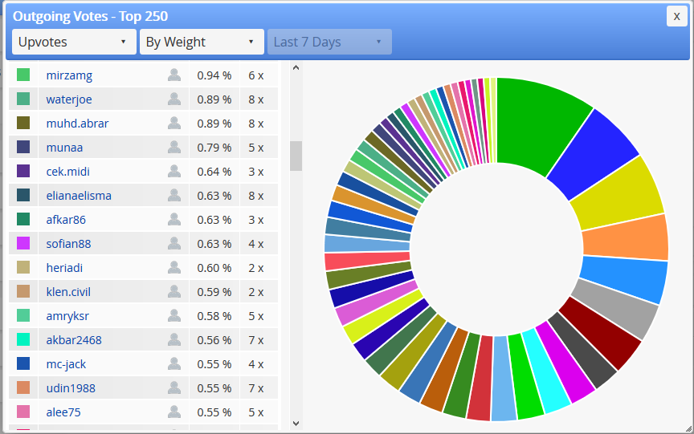Click the avatar icon next to alee75

pos(174,412)
